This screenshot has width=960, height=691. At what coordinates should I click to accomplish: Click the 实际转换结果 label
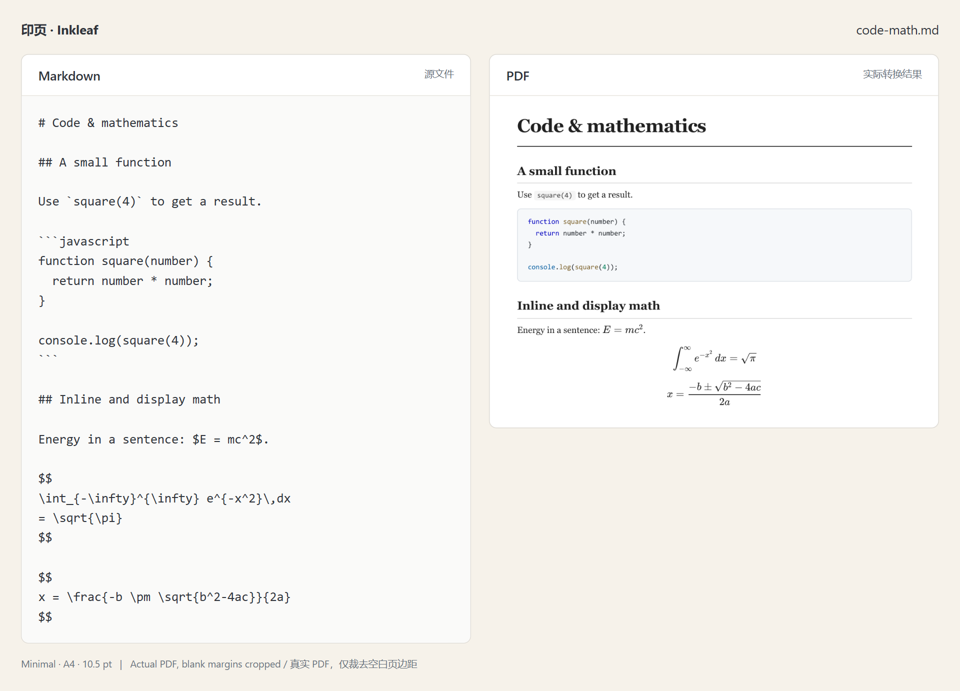tap(892, 74)
